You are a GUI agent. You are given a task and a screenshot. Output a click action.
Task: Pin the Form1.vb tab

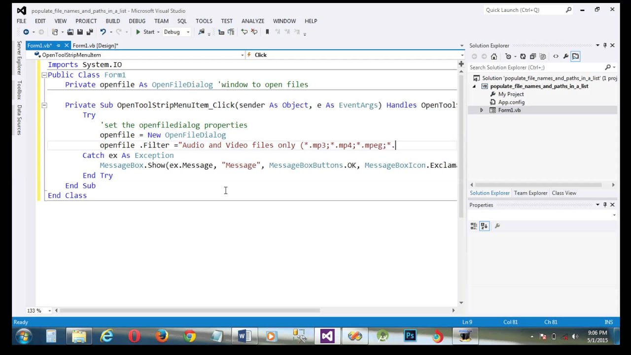58,45
